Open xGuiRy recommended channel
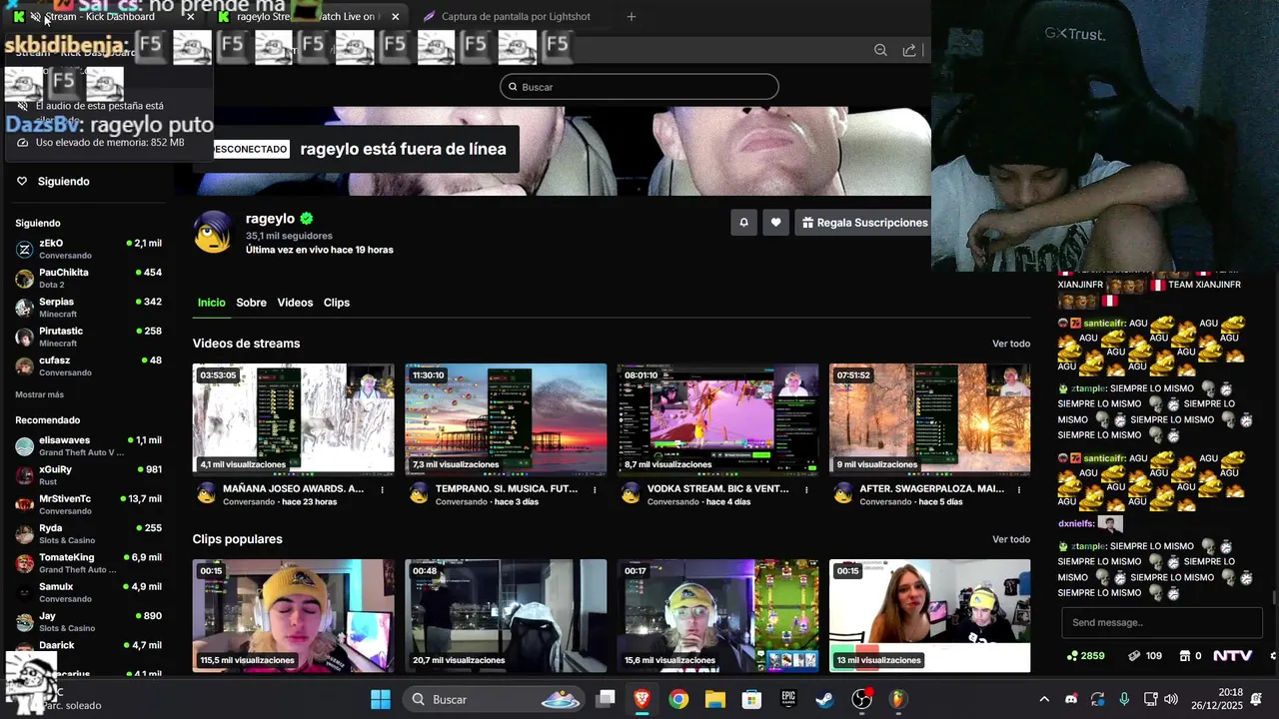 pos(88,474)
